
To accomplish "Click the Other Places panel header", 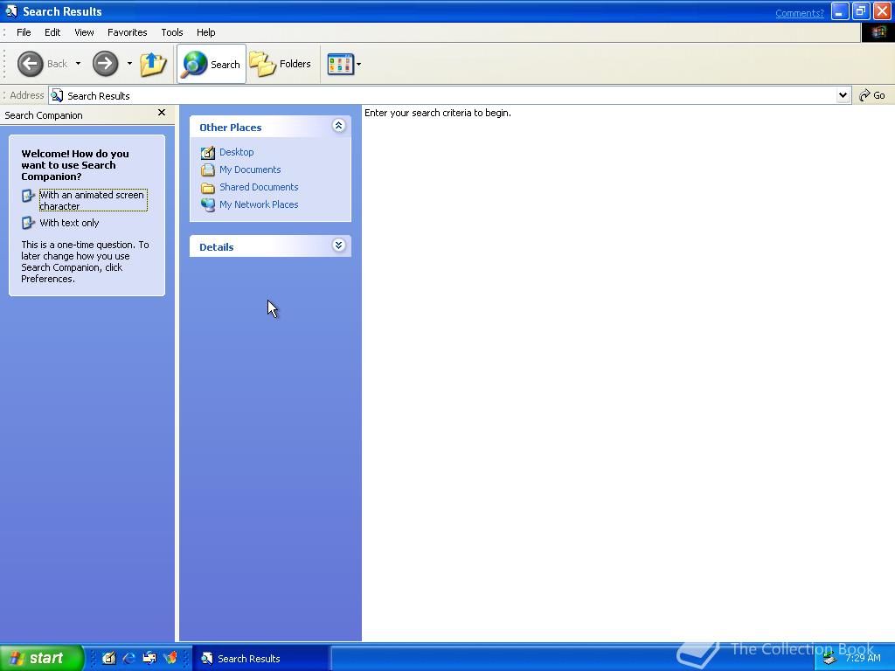I will coord(270,127).
